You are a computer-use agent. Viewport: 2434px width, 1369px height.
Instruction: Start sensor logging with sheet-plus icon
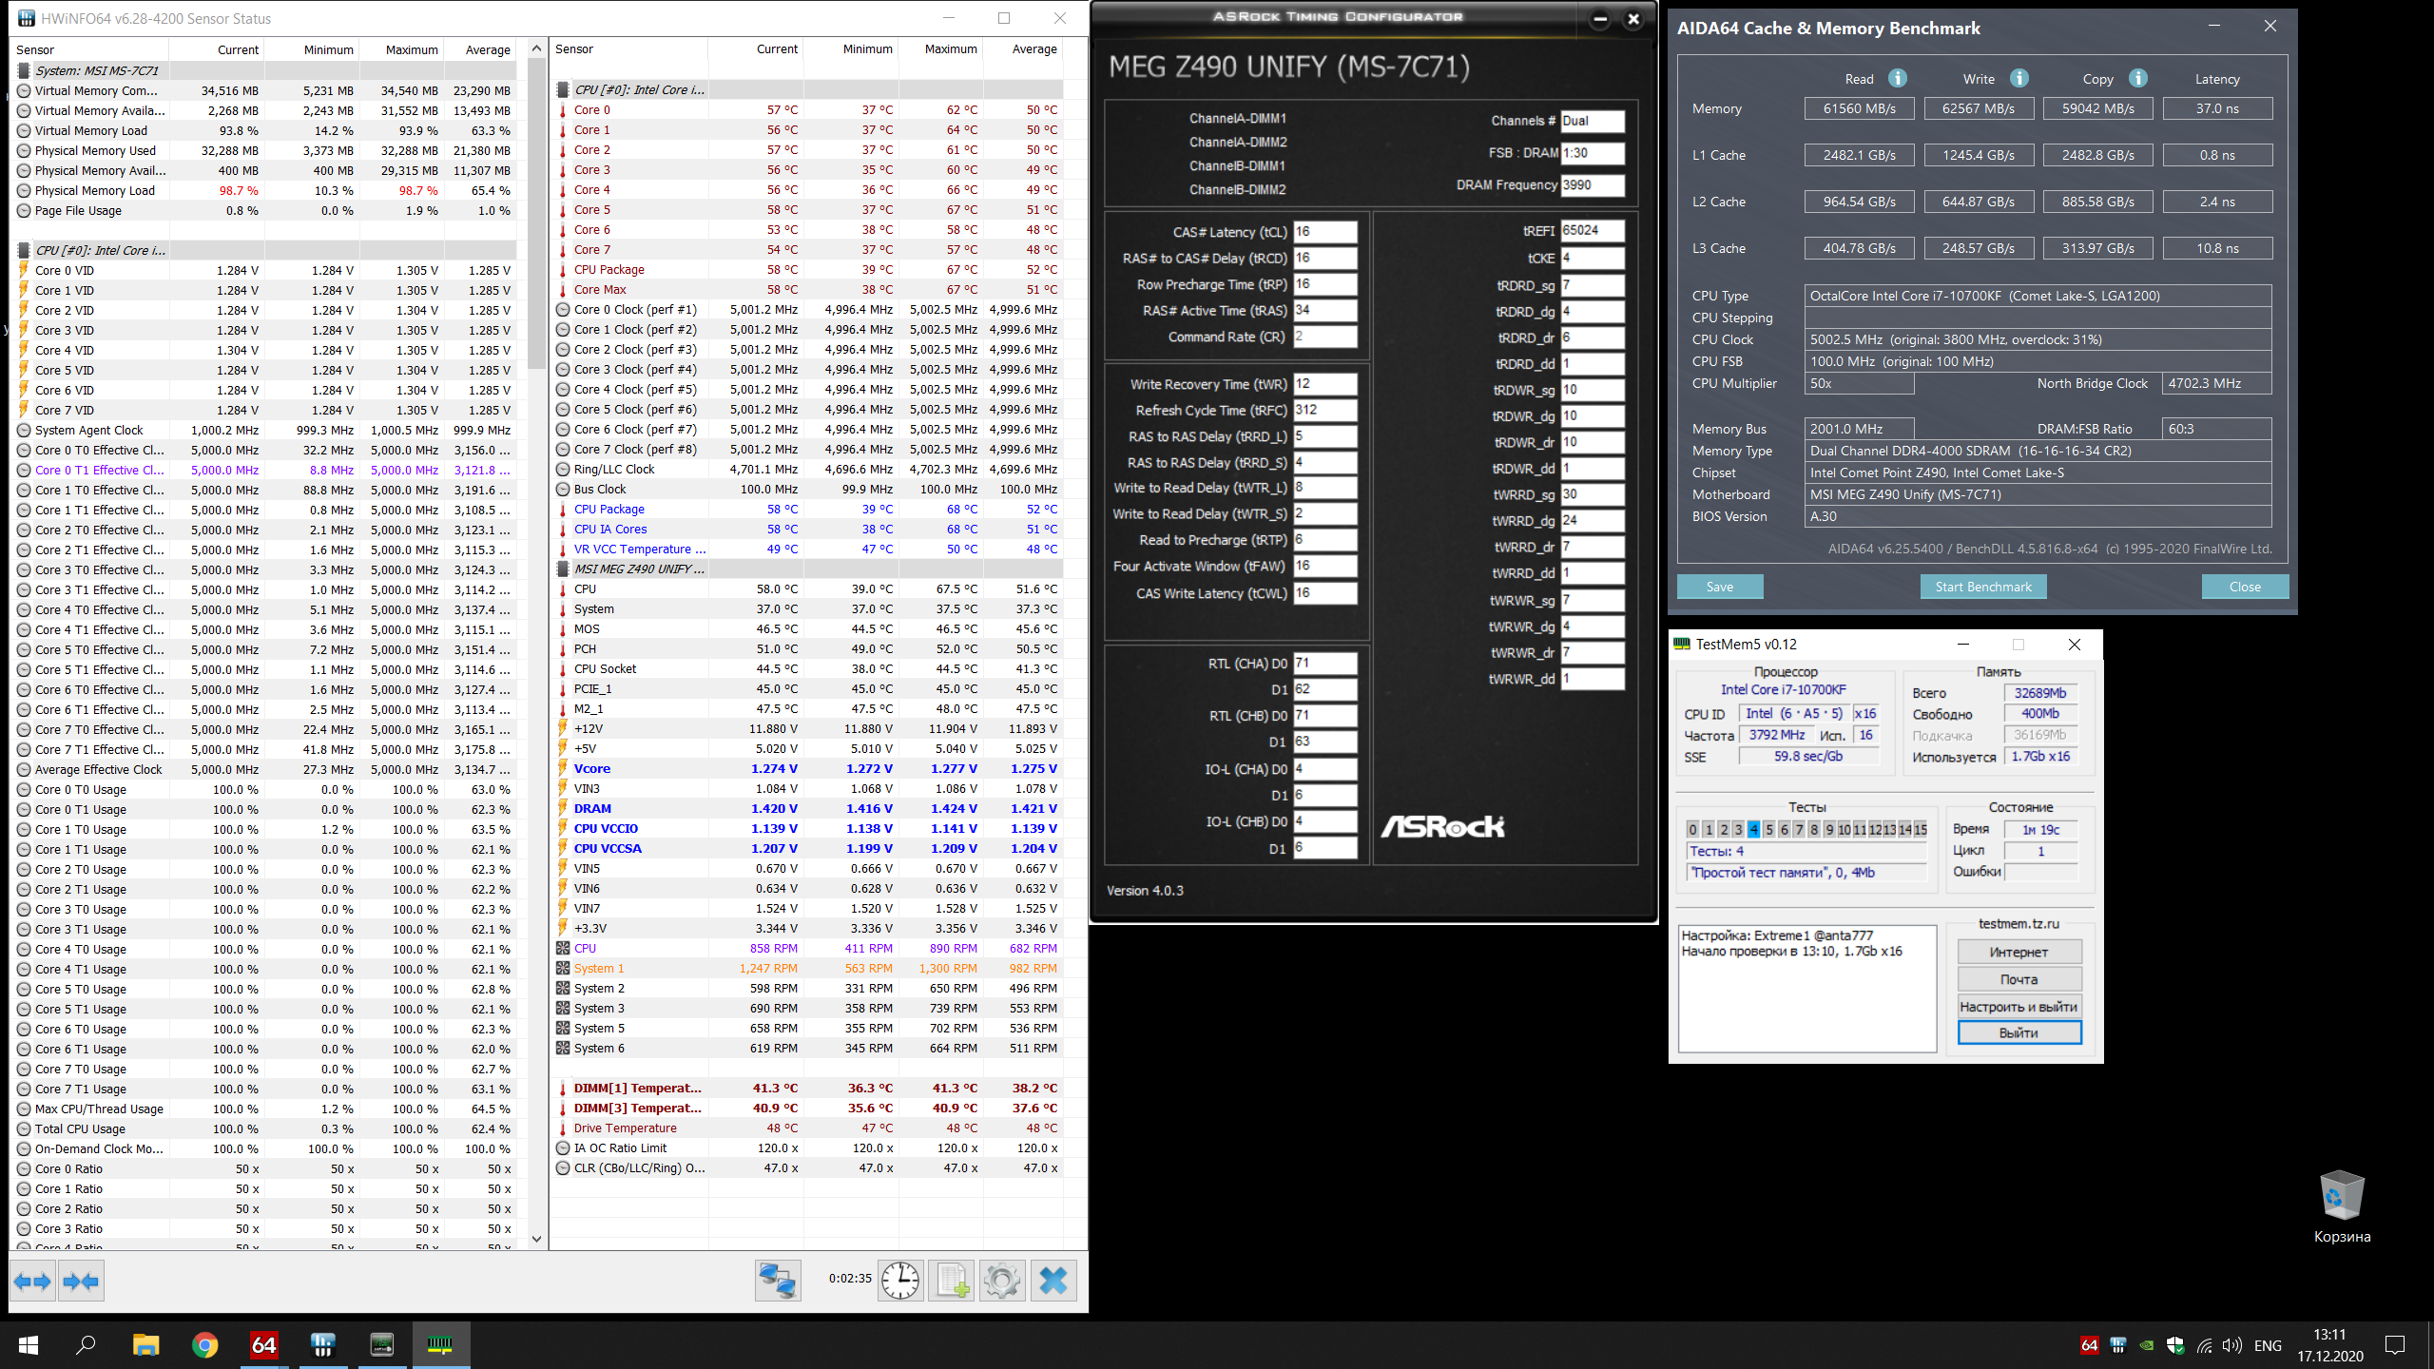point(952,1281)
